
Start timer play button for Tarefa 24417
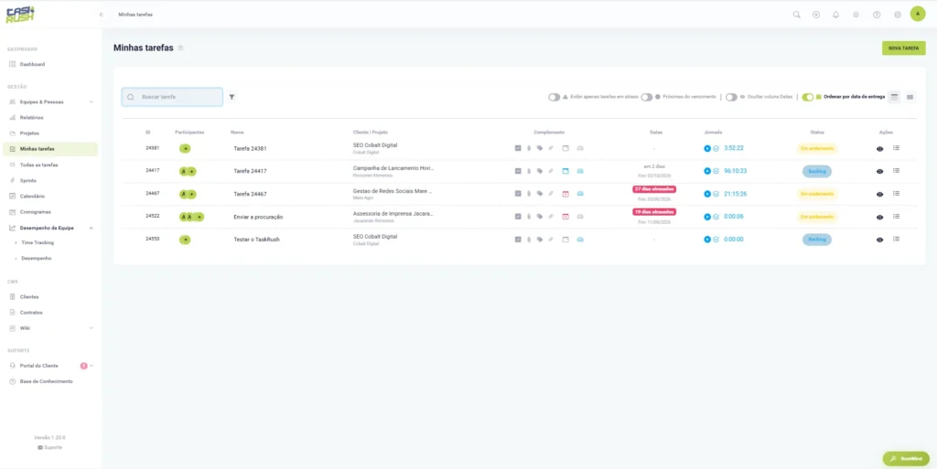pyautogui.click(x=707, y=171)
